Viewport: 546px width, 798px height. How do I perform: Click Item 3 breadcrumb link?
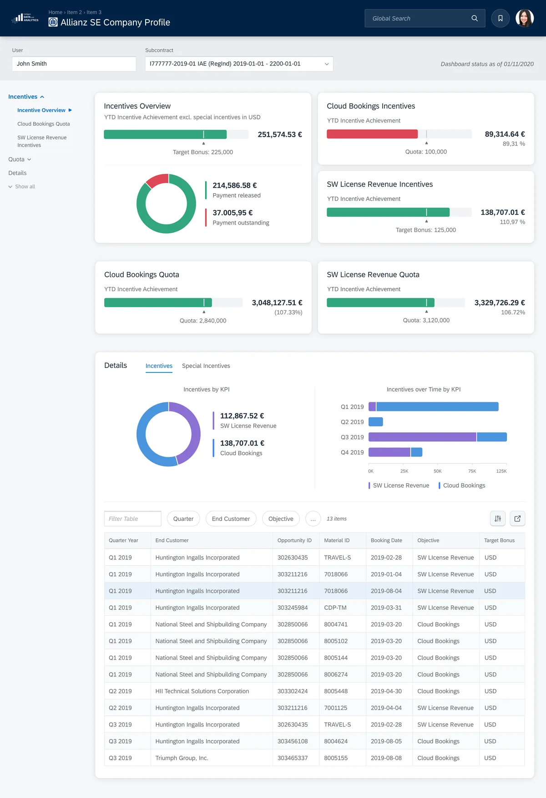click(94, 12)
